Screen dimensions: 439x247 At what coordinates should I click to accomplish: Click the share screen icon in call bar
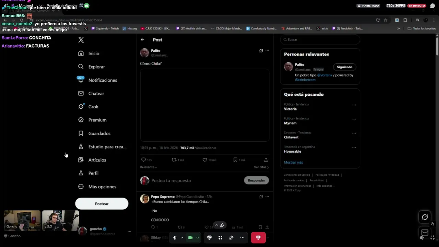coord(210,237)
